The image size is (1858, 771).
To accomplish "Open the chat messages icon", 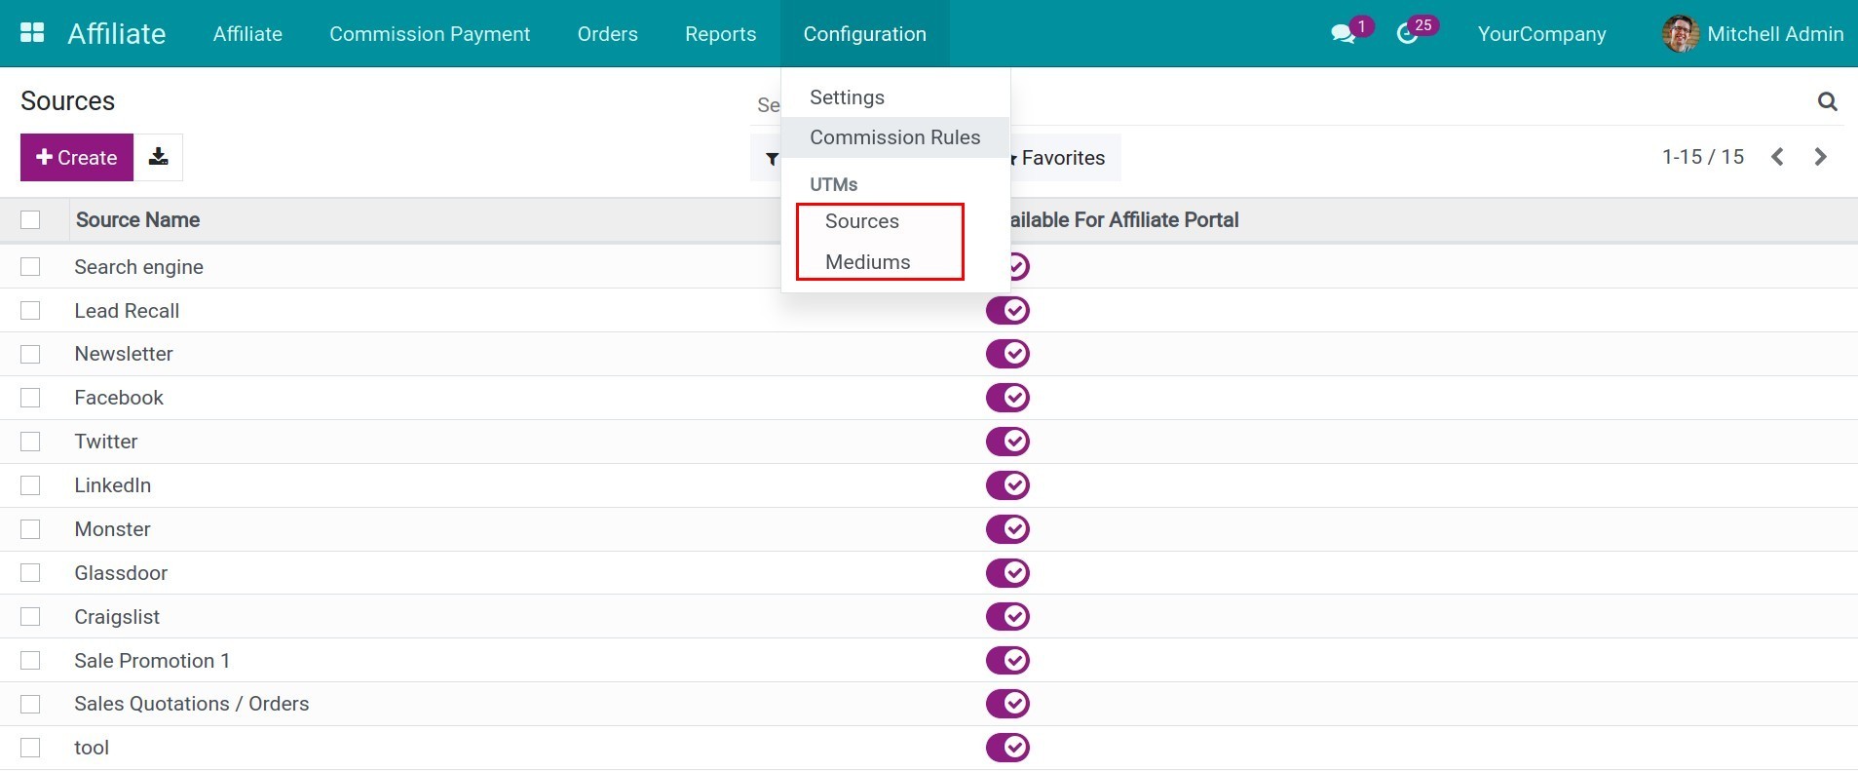I will click(x=1343, y=34).
